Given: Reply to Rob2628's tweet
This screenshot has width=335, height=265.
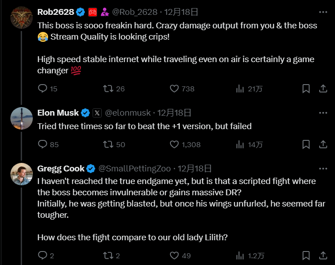Looking at the screenshot, I should pyautogui.click(x=43, y=89).
